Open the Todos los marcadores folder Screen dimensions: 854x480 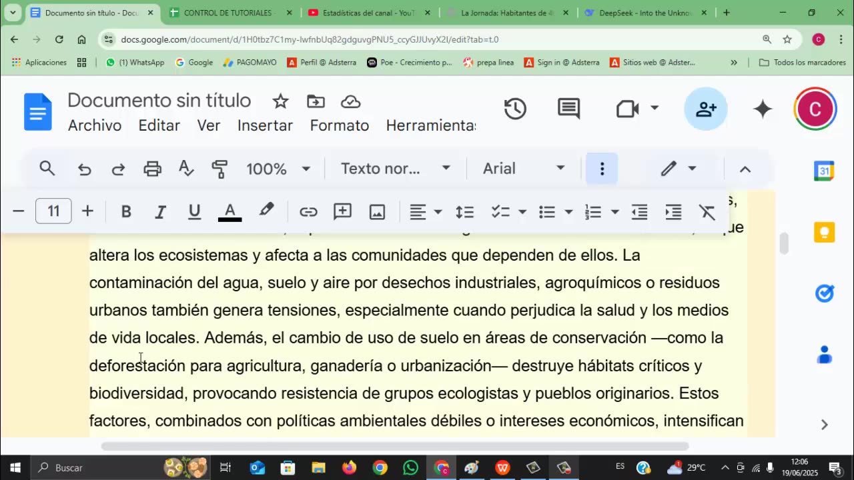[x=803, y=62]
